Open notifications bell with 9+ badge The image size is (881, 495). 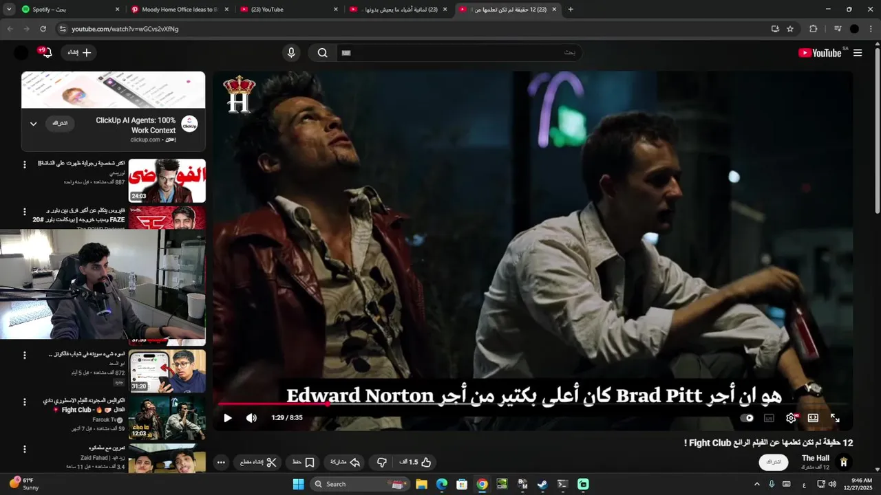tap(46, 52)
